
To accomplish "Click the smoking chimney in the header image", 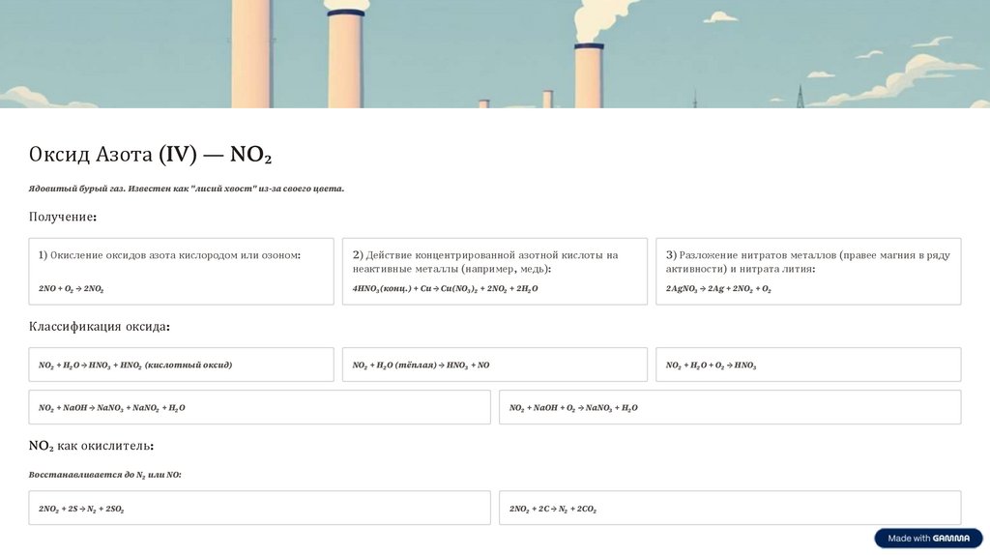I will 589,73.
